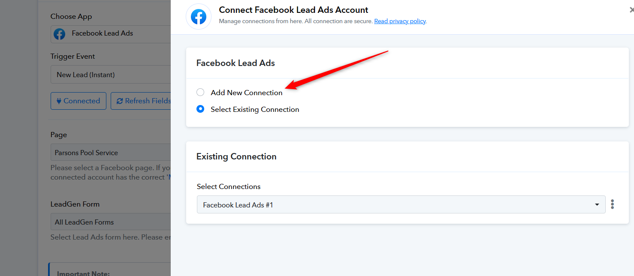Click the dropdown caret arrow in Select Connections
Screen dimensions: 634x276
(x=597, y=205)
